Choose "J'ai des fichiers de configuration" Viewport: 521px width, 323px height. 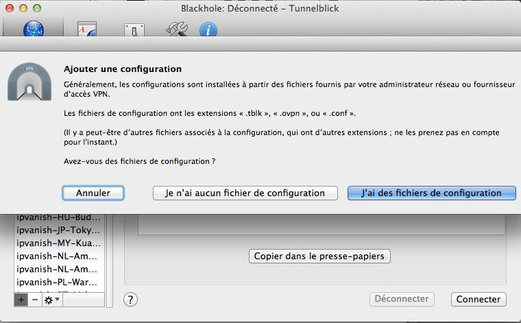click(432, 193)
